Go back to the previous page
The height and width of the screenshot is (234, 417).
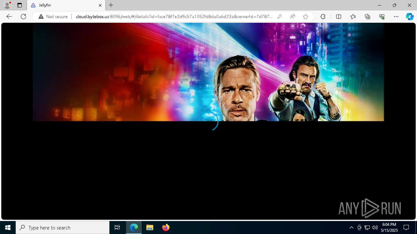pos(9,17)
